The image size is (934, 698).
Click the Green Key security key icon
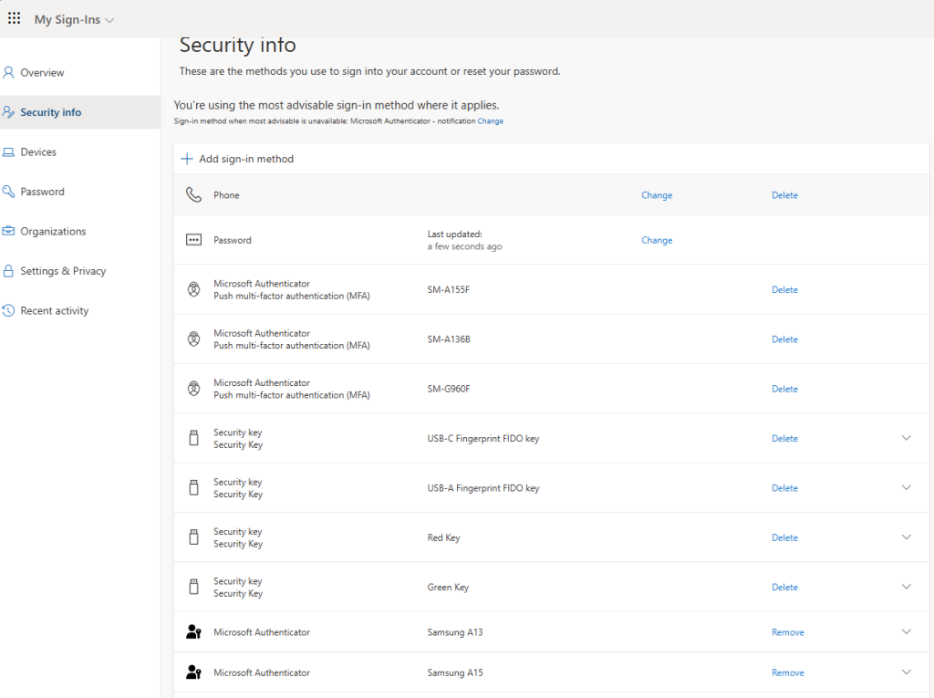[x=193, y=587]
